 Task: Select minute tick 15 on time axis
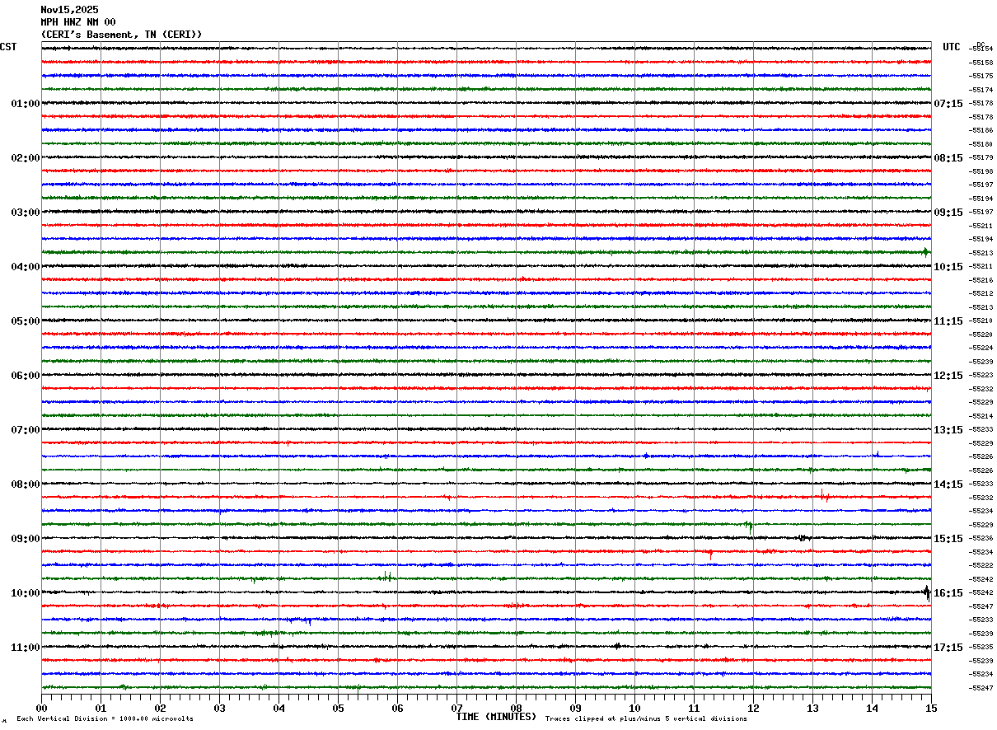[931, 708]
